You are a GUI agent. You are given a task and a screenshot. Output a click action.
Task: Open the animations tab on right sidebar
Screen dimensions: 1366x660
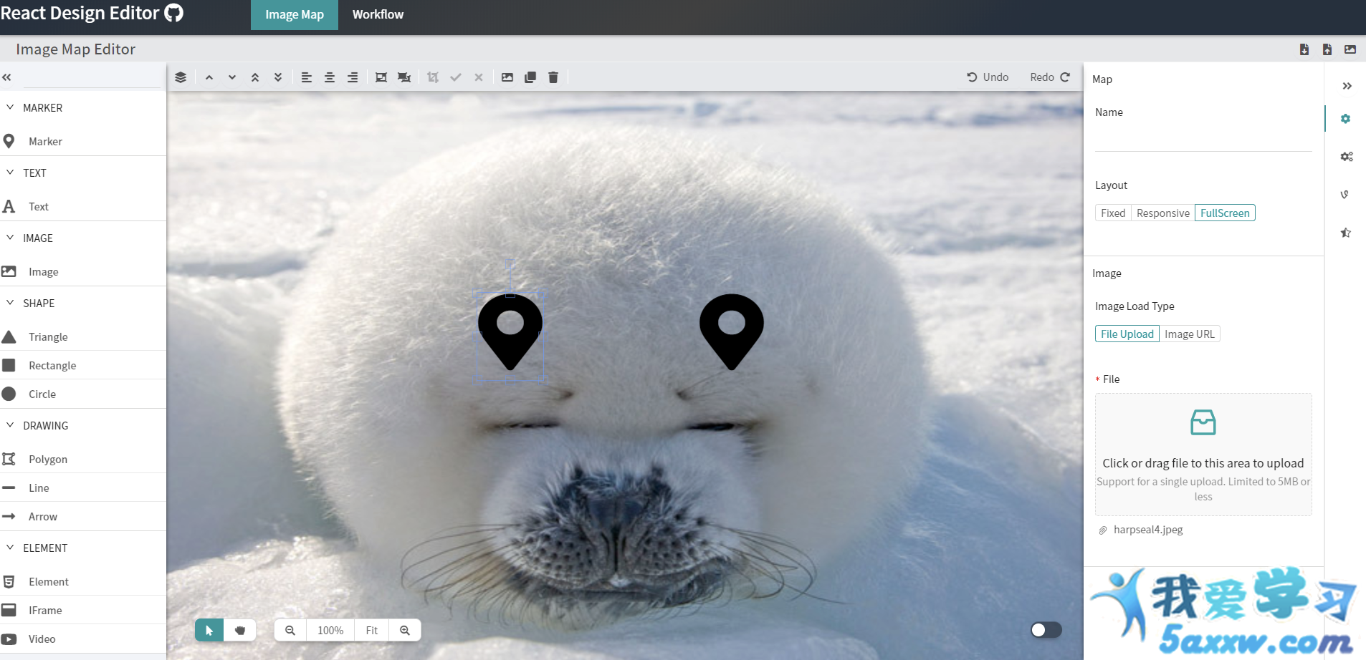[x=1345, y=195]
